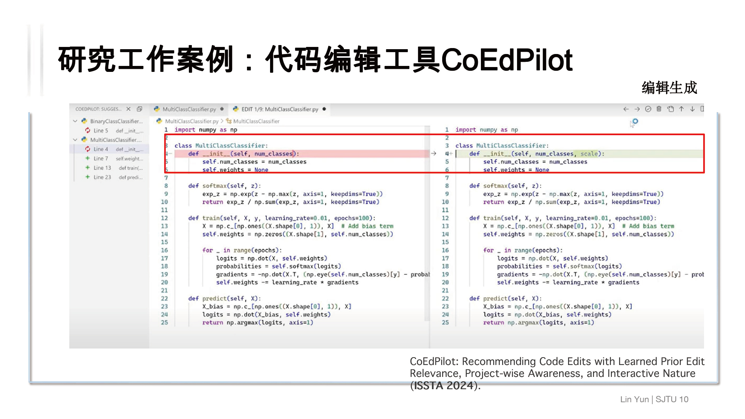Click the split editor icon at toolbar end

pos(702,109)
